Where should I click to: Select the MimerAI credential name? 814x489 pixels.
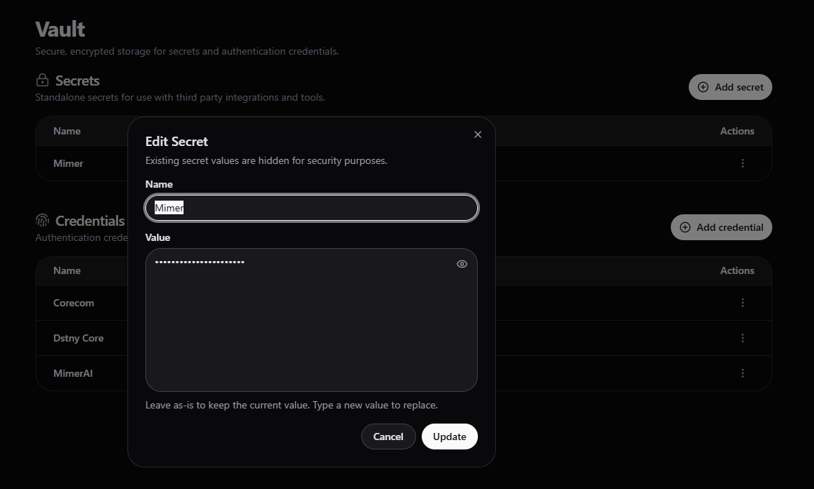click(x=73, y=373)
